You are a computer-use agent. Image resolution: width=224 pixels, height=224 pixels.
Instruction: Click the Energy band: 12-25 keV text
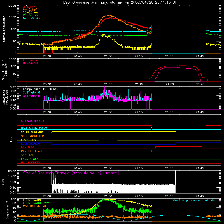41,89
